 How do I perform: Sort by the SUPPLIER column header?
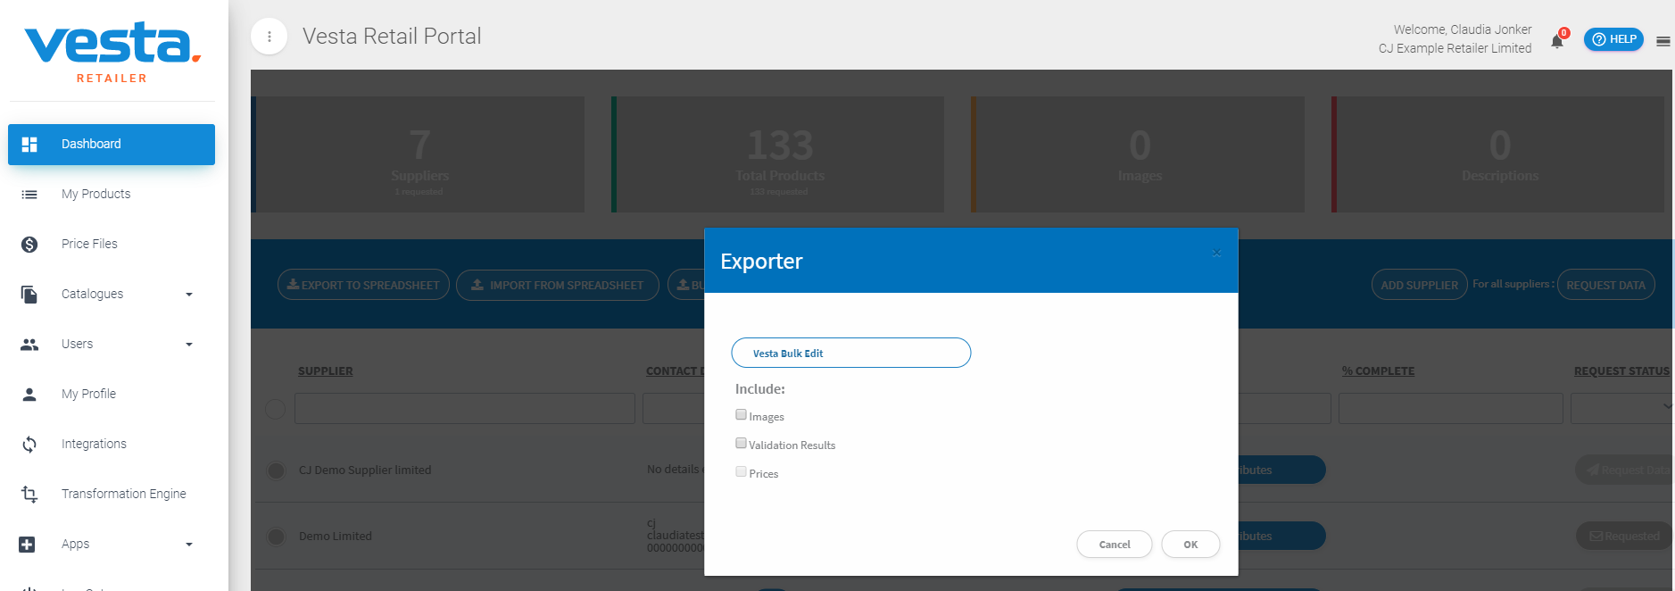[325, 370]
